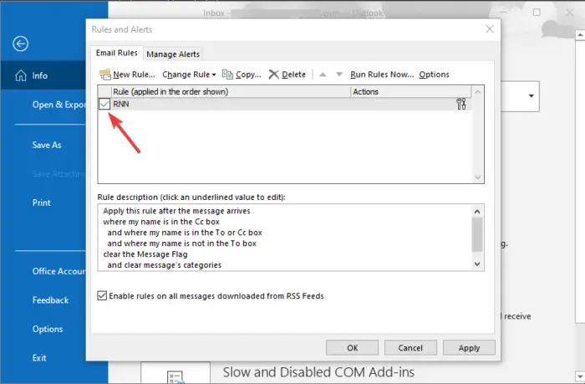Click 'and clear message's categories' line
The image size is (585, 384).
(x=164, y=265)
